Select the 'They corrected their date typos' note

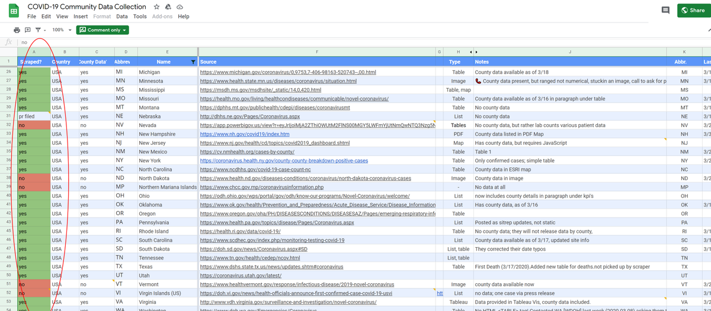569,249
